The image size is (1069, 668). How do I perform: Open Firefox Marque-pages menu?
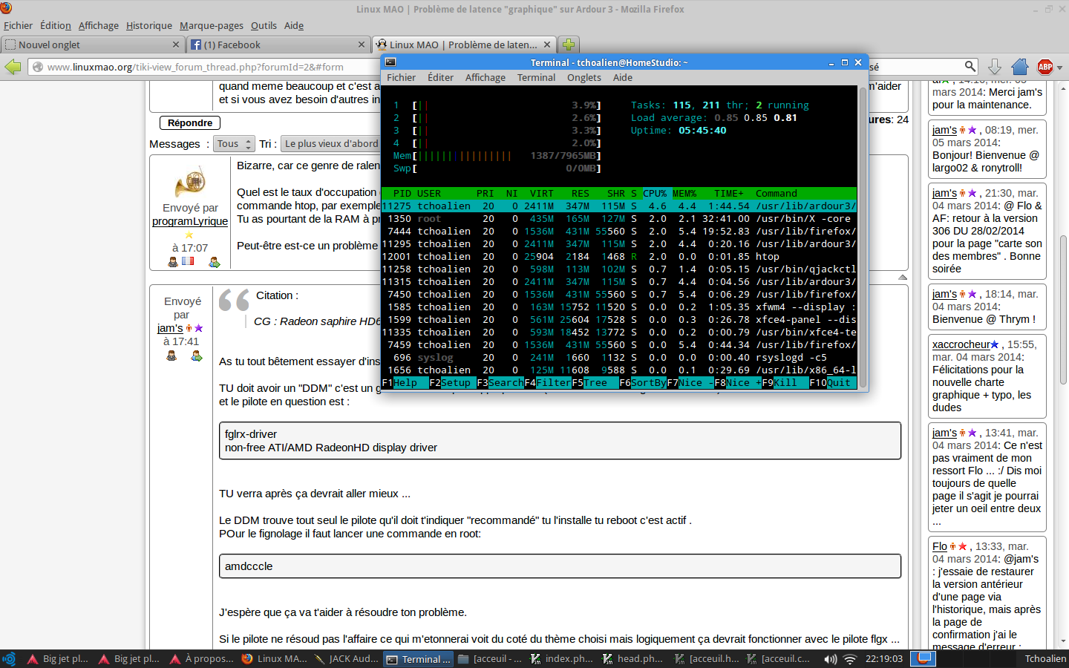tap(211, 25)
